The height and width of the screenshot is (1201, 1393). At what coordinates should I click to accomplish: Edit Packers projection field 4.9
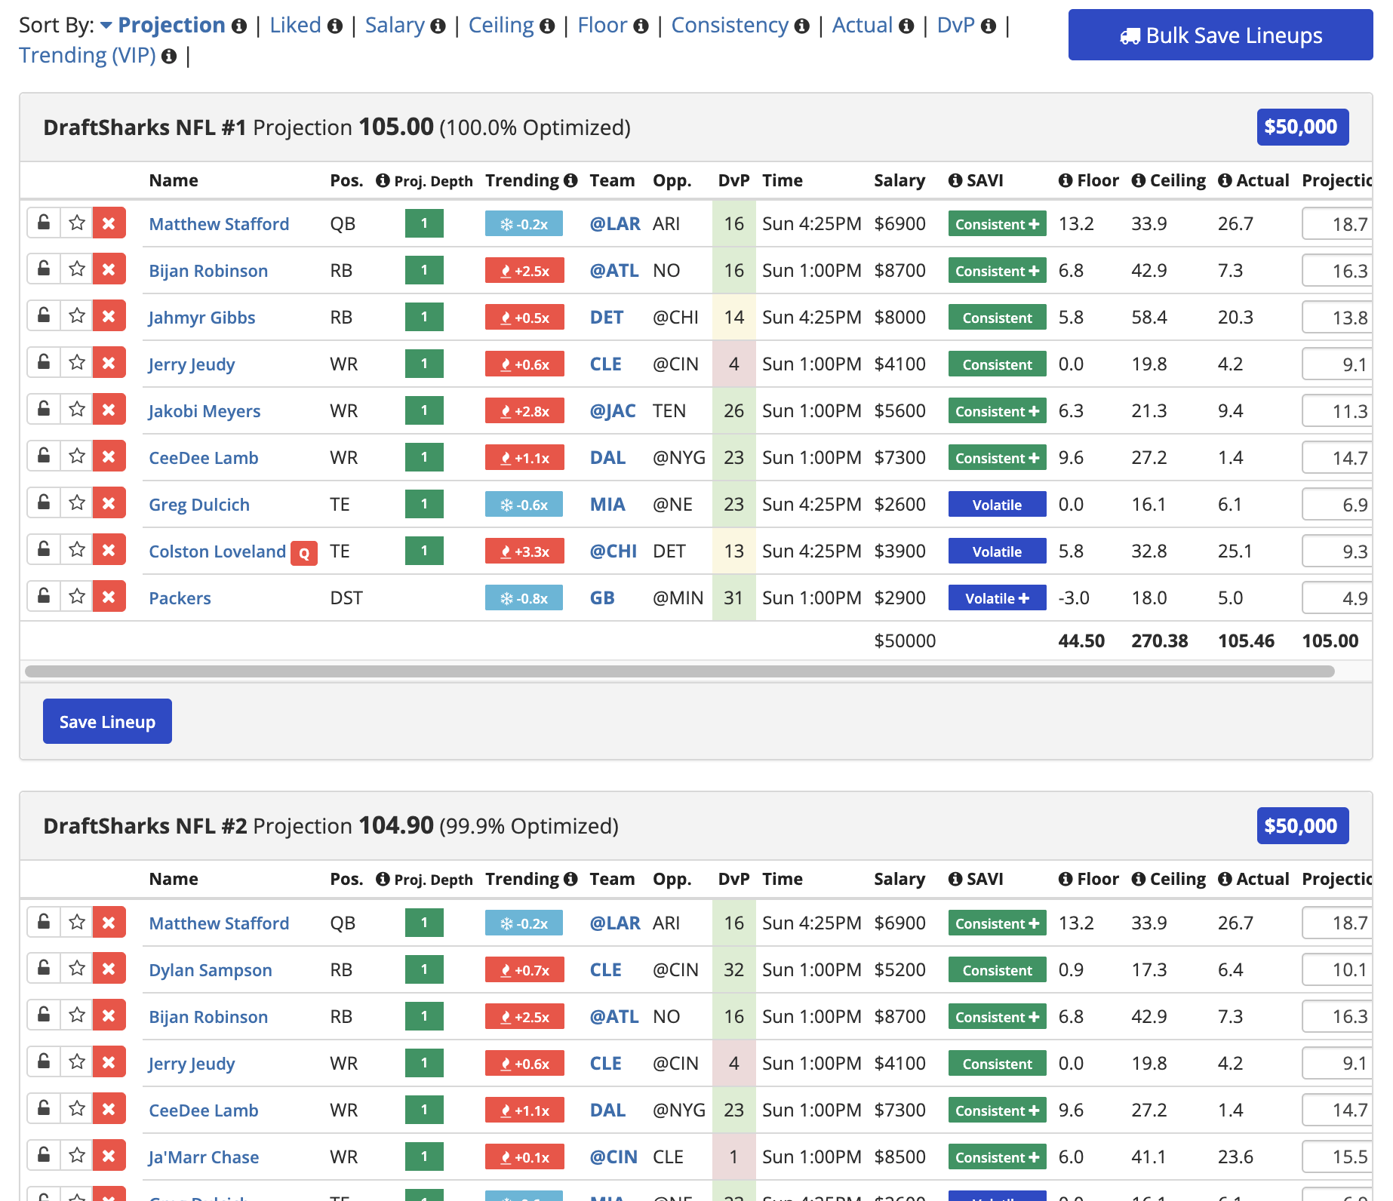coord(1337,598)
